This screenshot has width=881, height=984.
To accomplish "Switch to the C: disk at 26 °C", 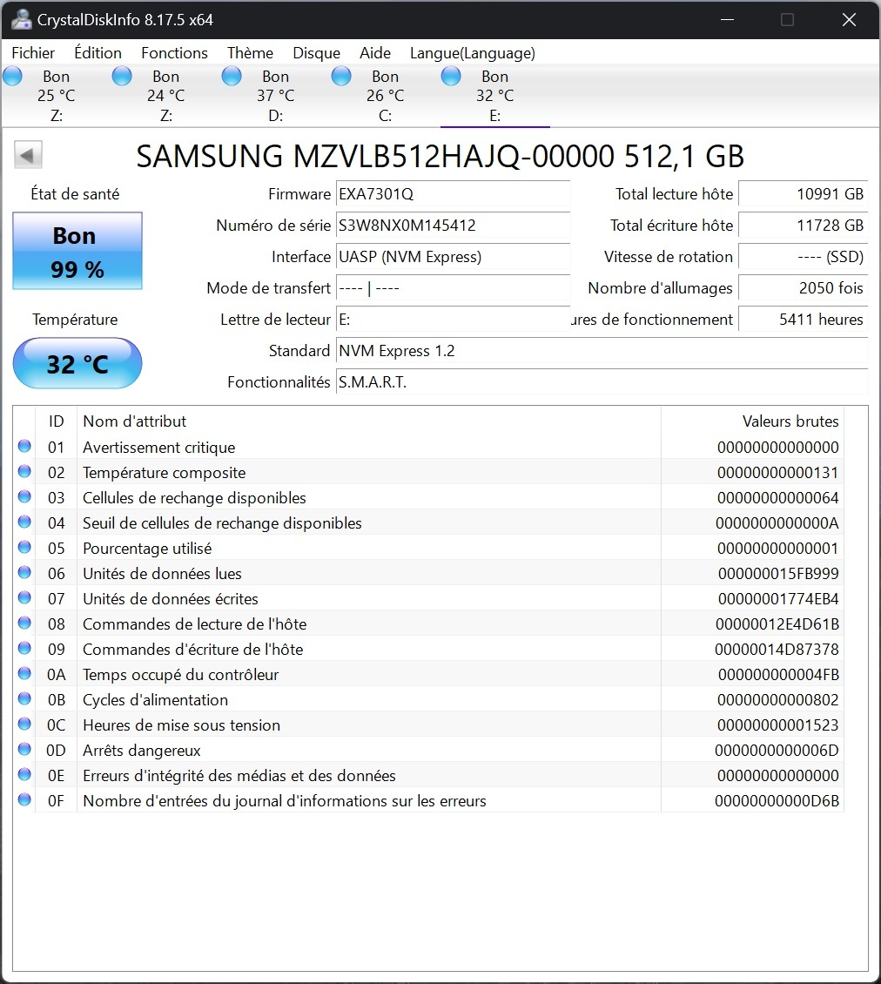I will click(x=386, y=96).
